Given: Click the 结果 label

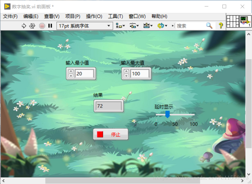Looking at the screenshot, I should click(x=98, y=95).
